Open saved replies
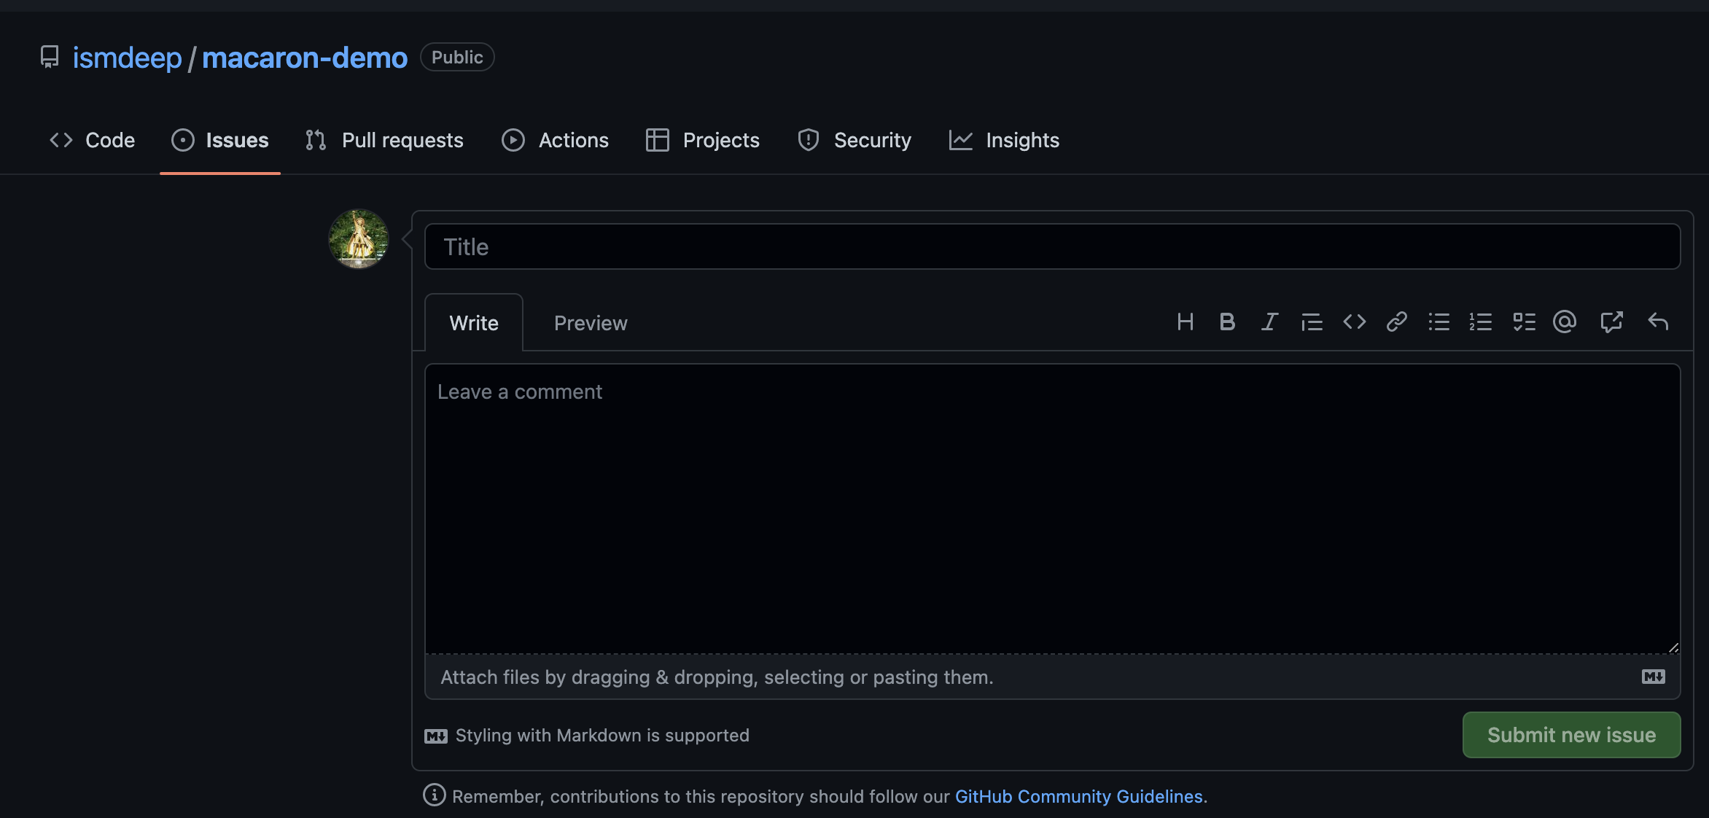 (1659, 322)
